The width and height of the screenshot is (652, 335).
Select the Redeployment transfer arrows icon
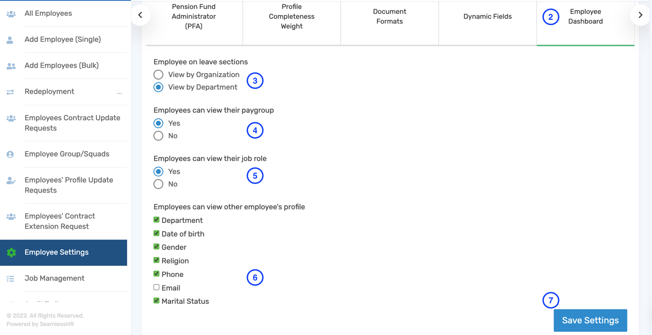pos(11,91)
